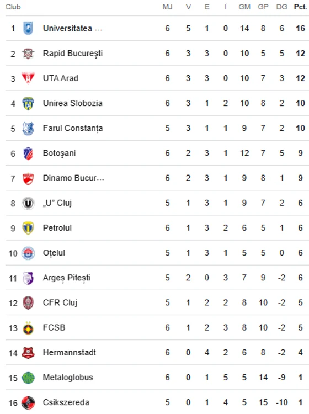Open the "U" Cluj round logo
Image resolution: width=309 pixels, height=414 pixels.
[x=28, y=203]
